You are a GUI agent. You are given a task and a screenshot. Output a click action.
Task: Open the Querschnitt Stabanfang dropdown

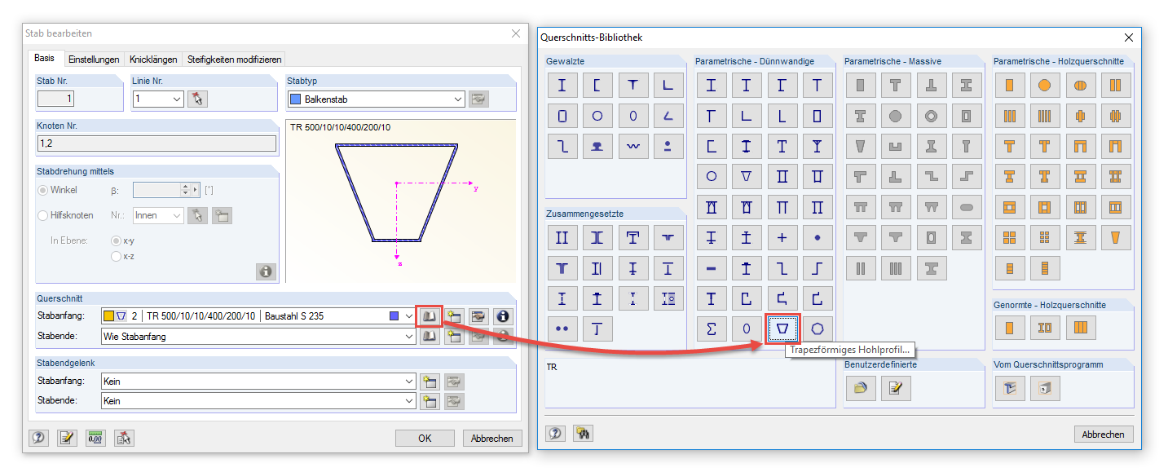click(408, 316)
